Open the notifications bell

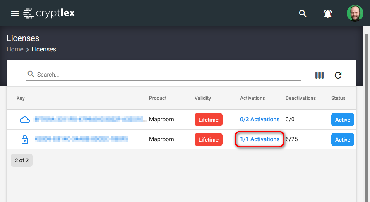[328, 13]
